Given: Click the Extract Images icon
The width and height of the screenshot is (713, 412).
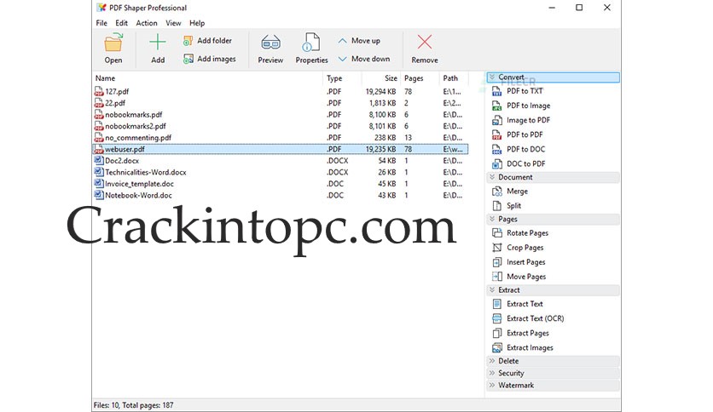Looking at the screenshot, I should [496, 347].
